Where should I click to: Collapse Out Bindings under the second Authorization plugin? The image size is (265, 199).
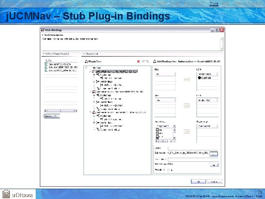(x=94, y=102)
